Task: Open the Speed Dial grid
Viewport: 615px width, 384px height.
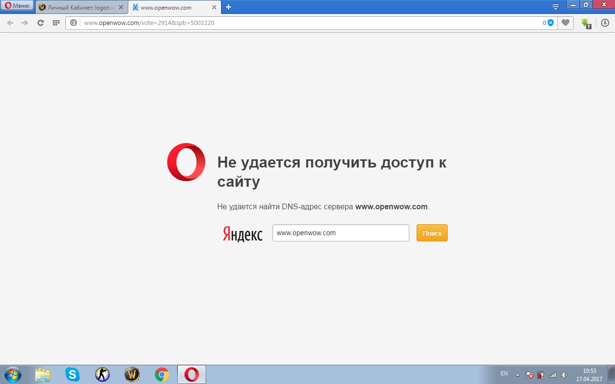Action: click(x=56, y=23)
